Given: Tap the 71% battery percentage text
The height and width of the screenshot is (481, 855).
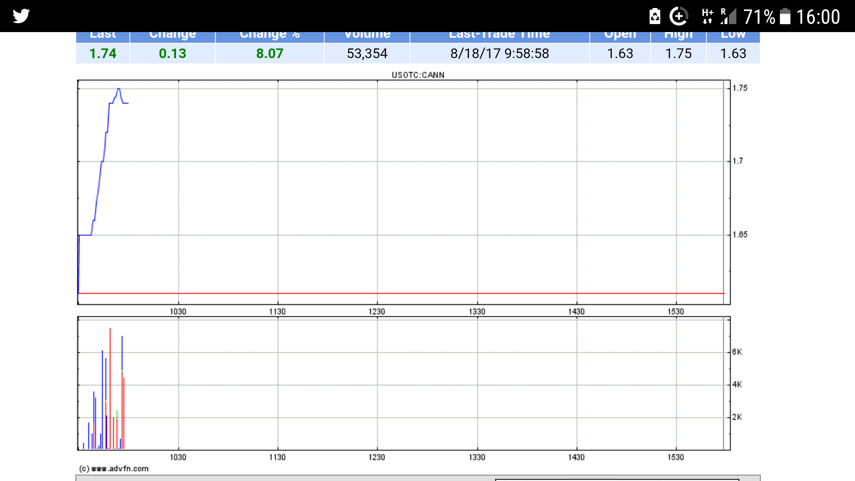Looking at the screenshot, I should click(x=759, y=17).
